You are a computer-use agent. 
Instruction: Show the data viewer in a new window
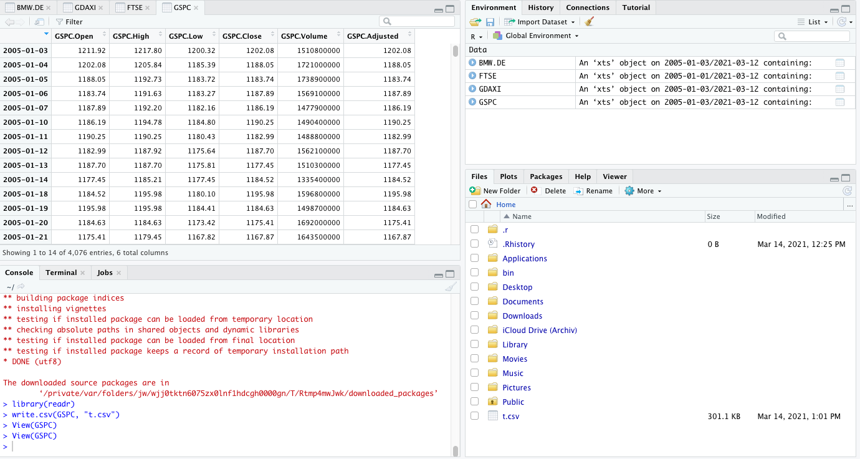39,22
